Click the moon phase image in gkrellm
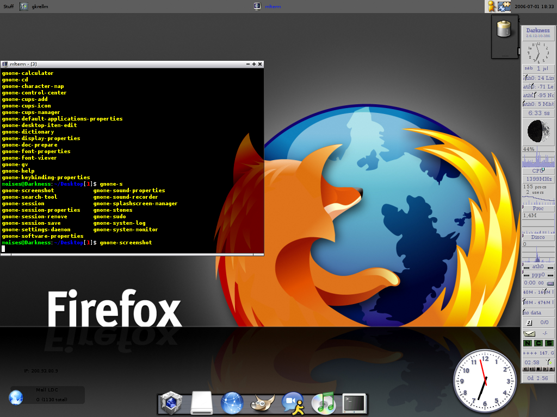This screenshot has height=417, width=557. click(538, 132)
